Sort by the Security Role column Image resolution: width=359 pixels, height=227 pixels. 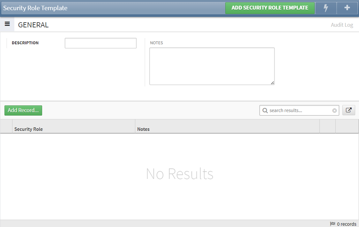pos(28,129)
